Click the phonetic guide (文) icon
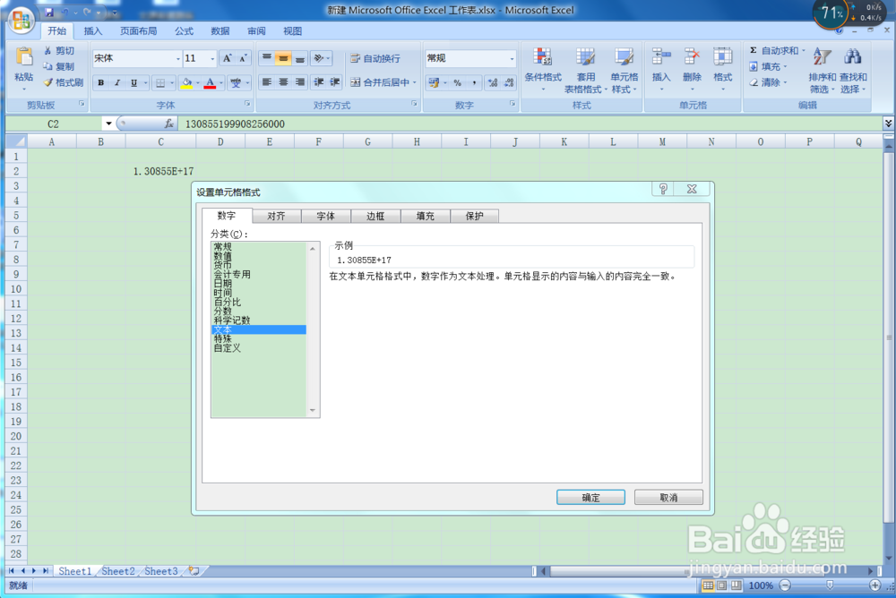Image resolution: width=896 pixels, height=598 pixels. [x=236, y=83]
